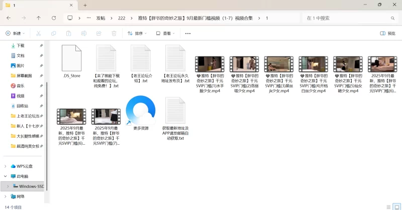402x210 pixels.
Task: Click the Cut scissors icon
Action: click(x=38, y=33)
